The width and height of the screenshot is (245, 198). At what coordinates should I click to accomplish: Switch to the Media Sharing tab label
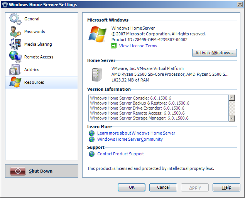pyautogui.click(x=38, y=44)
